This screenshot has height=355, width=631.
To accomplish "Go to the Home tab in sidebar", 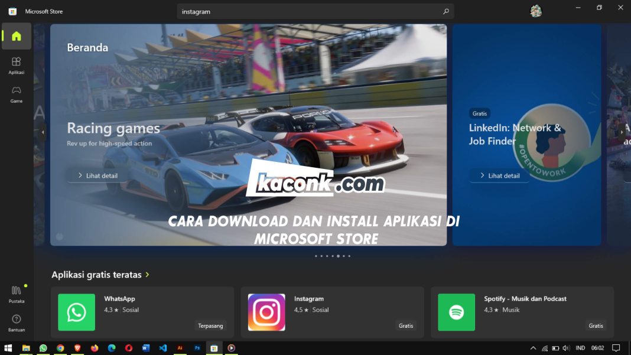I will 17,36.
